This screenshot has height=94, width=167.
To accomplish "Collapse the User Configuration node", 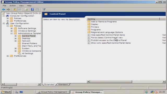I will point(4,23).
